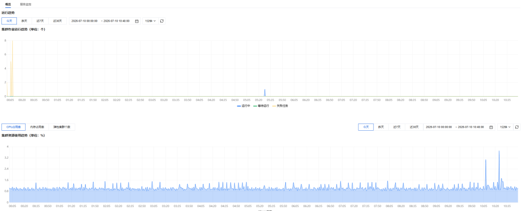Image resolution: width=521 pixels, height=211 pixels.
Task: Click the CPU peak just after 10:05
Action: 486,161
